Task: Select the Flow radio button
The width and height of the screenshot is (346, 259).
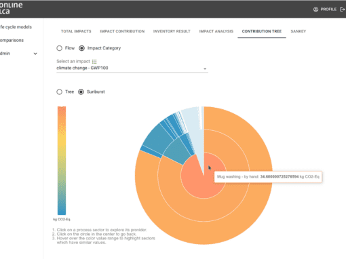Action: click(59, 48)
